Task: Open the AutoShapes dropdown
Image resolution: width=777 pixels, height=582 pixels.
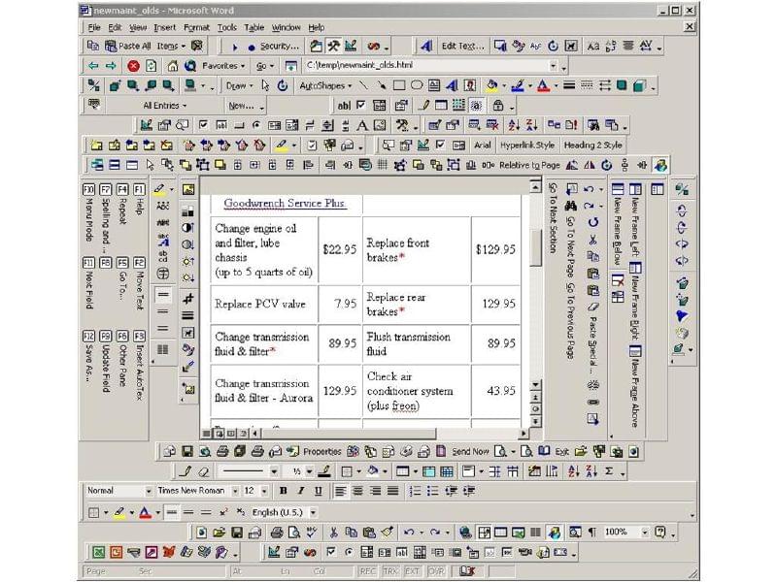Action: tap(325, 85)
